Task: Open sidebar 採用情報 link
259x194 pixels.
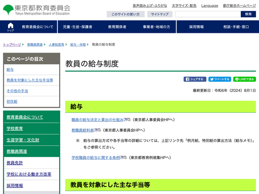Action: (x=15, y=185)
